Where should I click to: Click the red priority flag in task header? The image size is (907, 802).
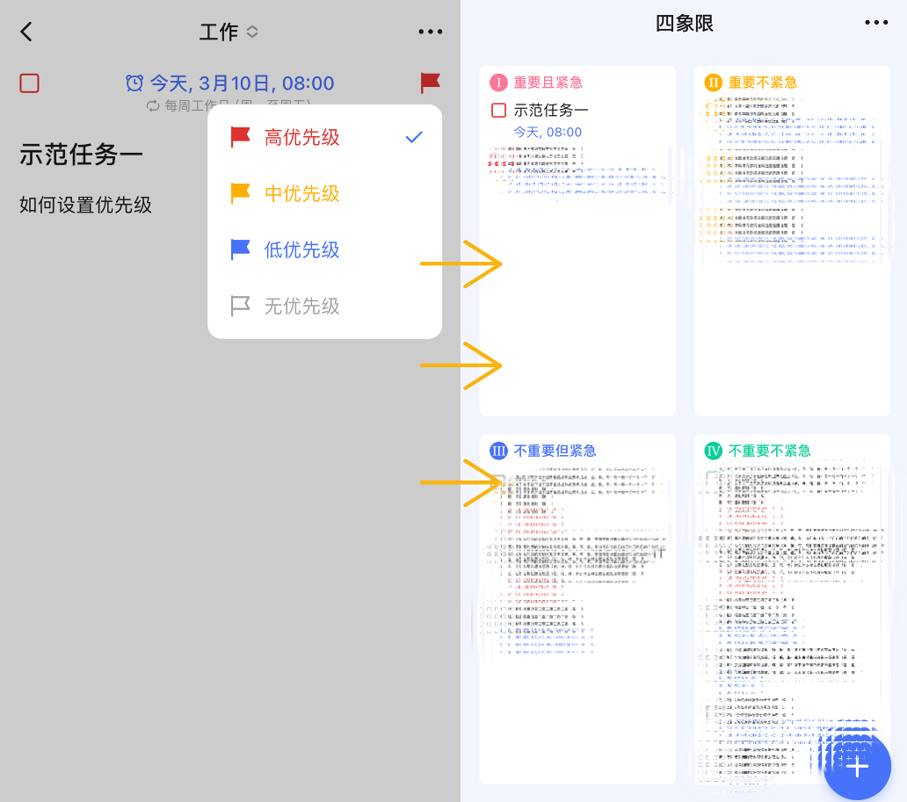pos(431,83)
